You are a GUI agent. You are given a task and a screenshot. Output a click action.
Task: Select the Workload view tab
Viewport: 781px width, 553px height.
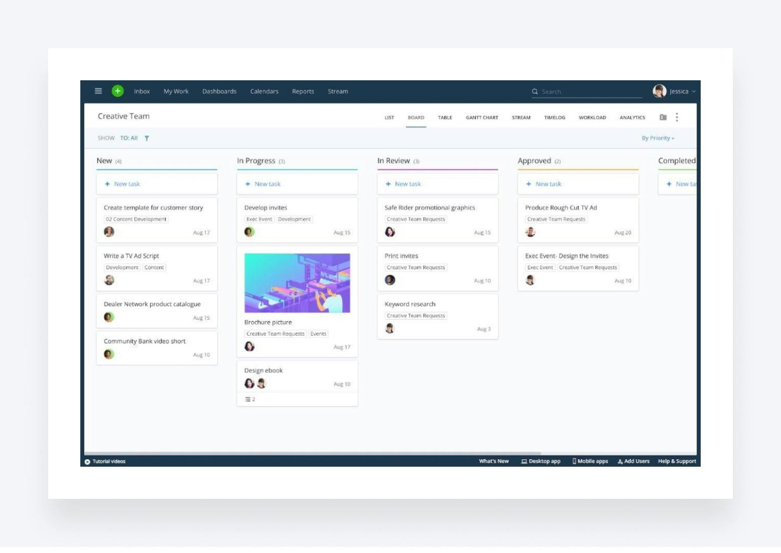tap(592, 117)
